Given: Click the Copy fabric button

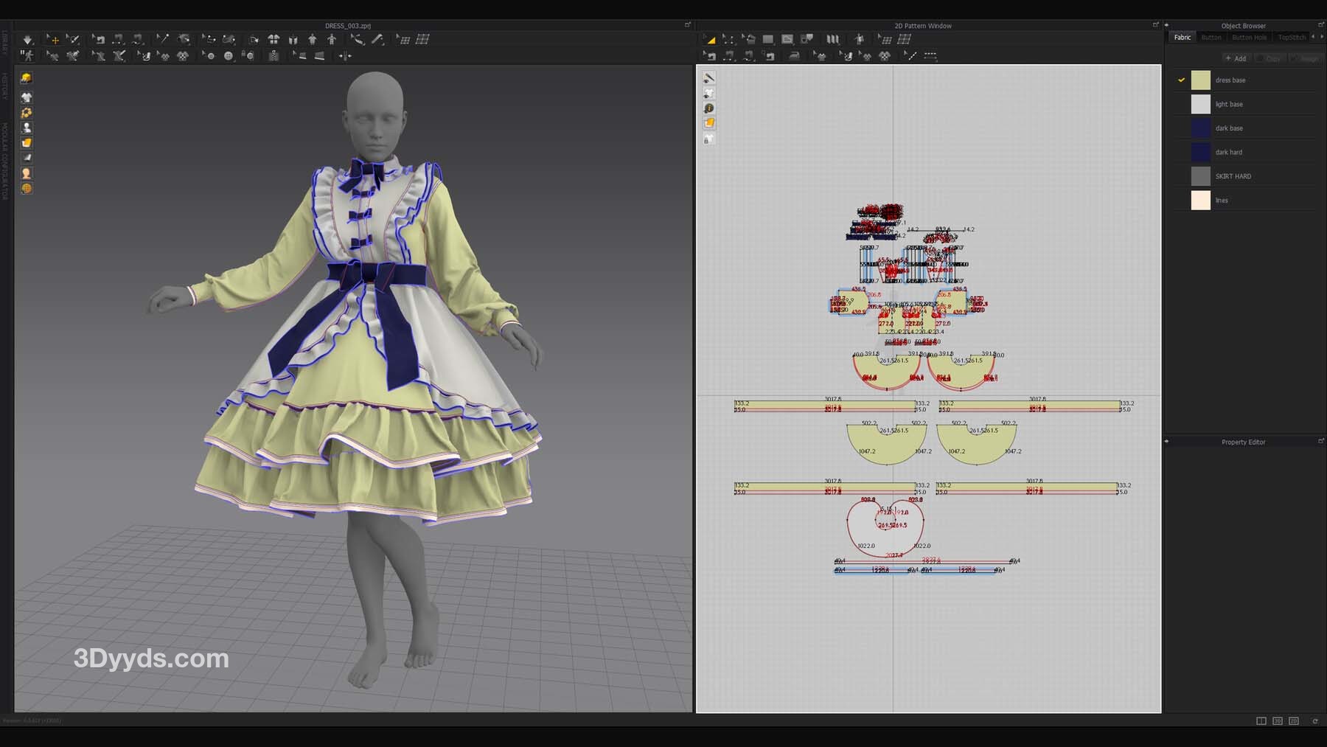Looking at the screenshot, I should click(x=1269, y=58).
